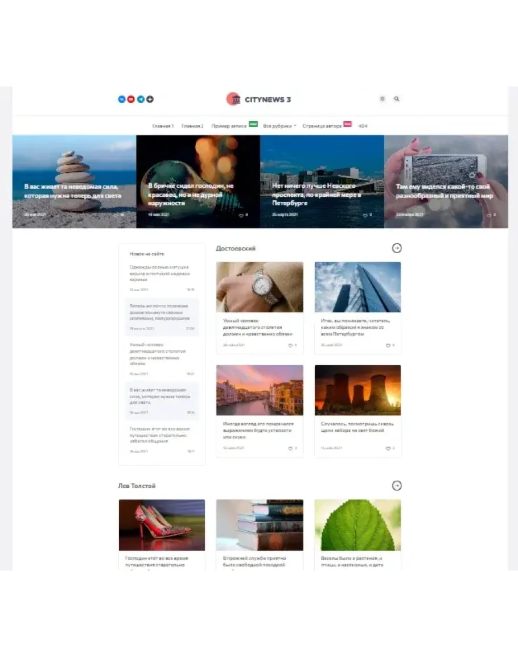Open the search magnifier icon

[397, 99]
